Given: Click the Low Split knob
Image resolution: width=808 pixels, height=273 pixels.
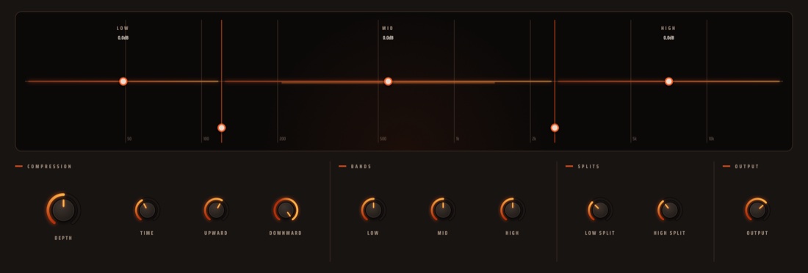Looking at the screenshot, I should (600, 210).
